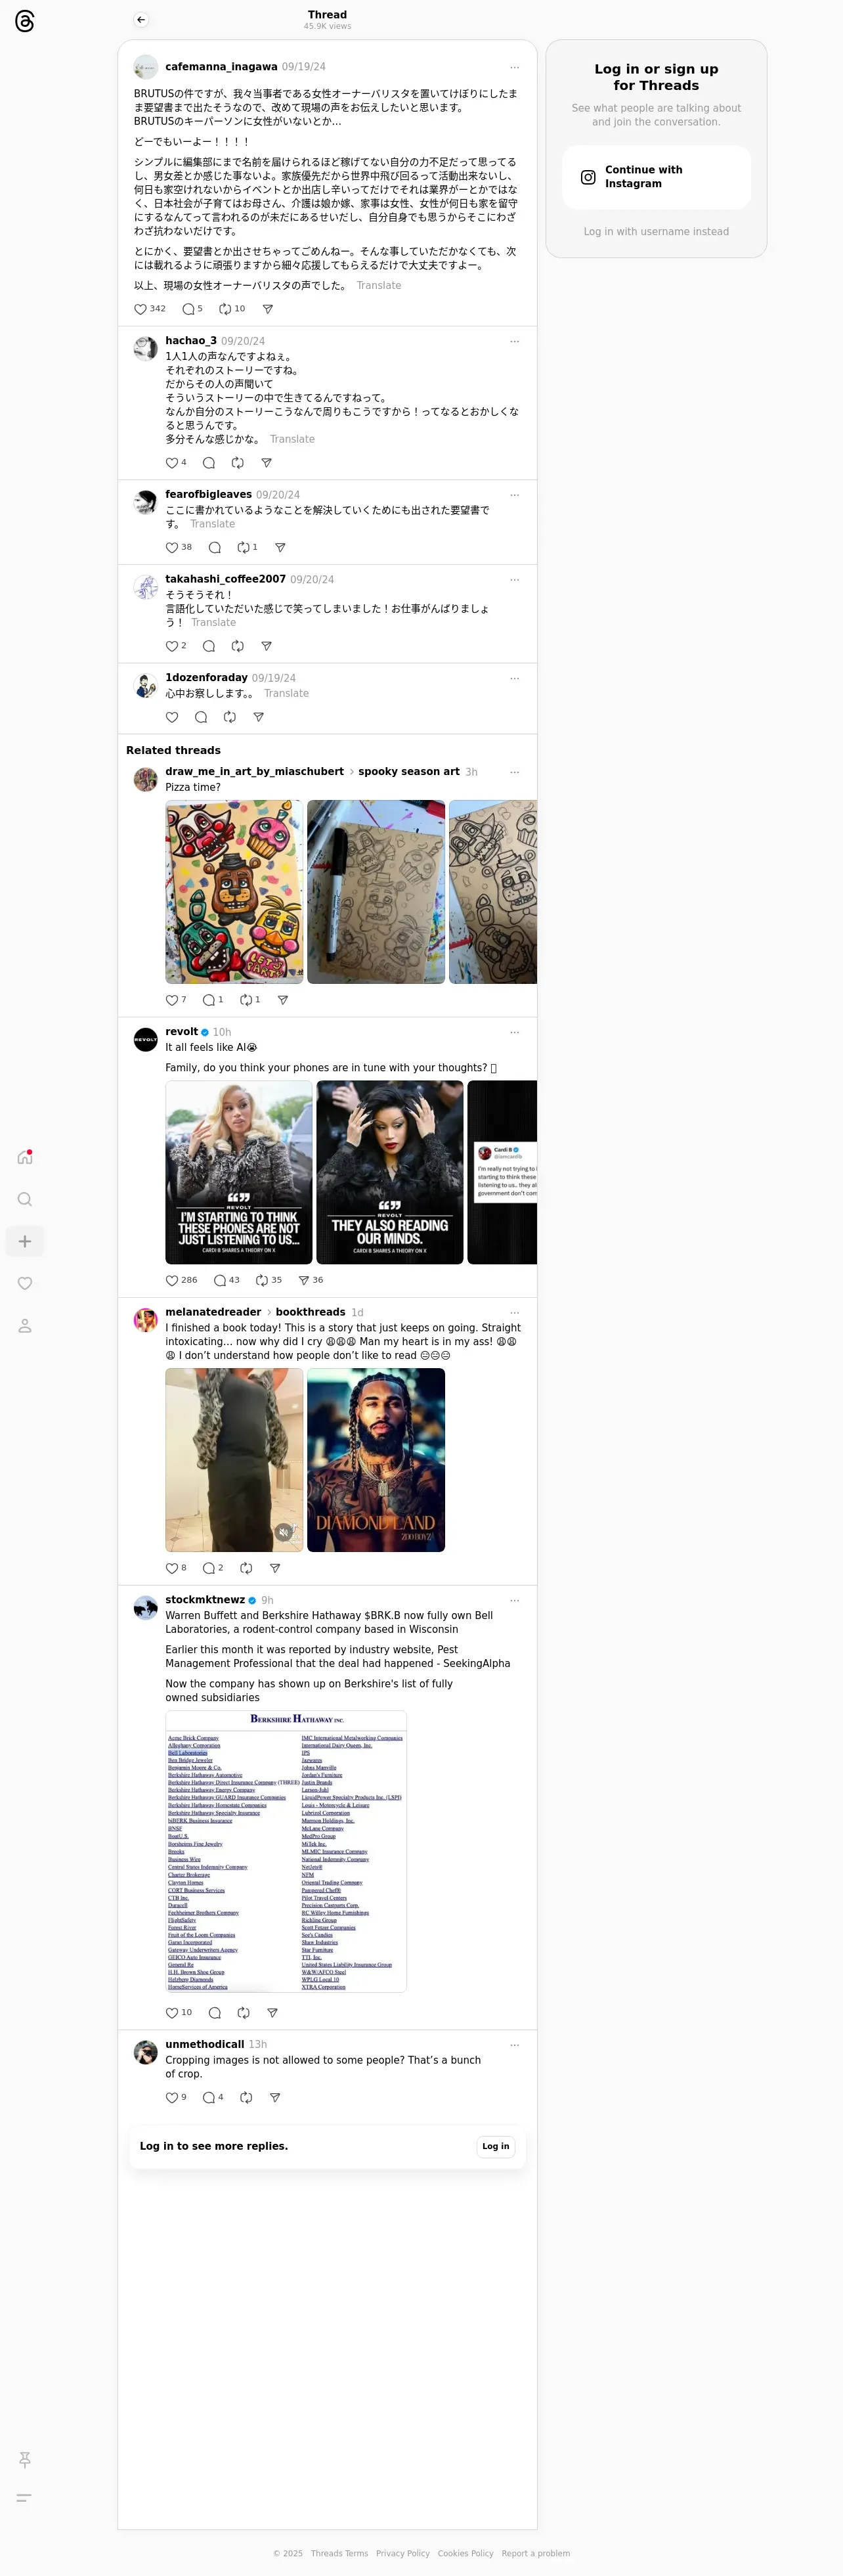Open the spooky season art topic
The width and height of the screenshot is (843, 2576).
click(409, 772)
